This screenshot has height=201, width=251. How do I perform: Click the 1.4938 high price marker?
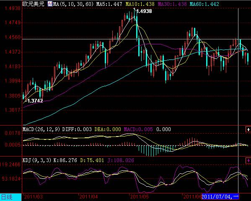[144, 11]
